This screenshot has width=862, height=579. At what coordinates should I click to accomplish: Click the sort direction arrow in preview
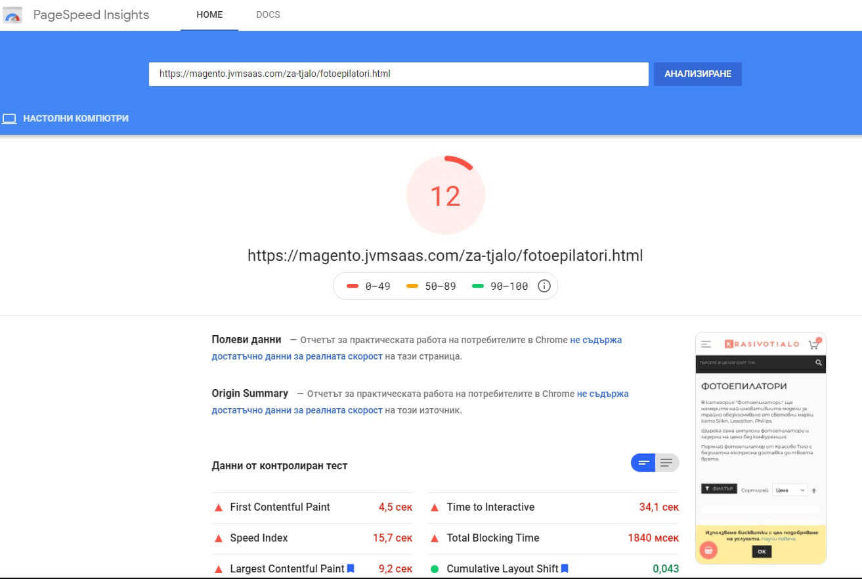tap(814, 490)
